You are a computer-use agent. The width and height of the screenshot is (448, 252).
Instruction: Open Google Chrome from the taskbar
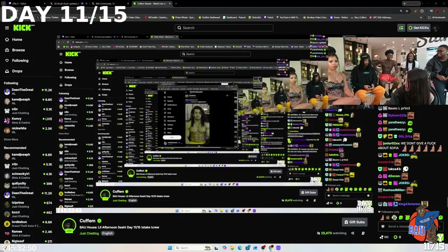coord(271,248)
